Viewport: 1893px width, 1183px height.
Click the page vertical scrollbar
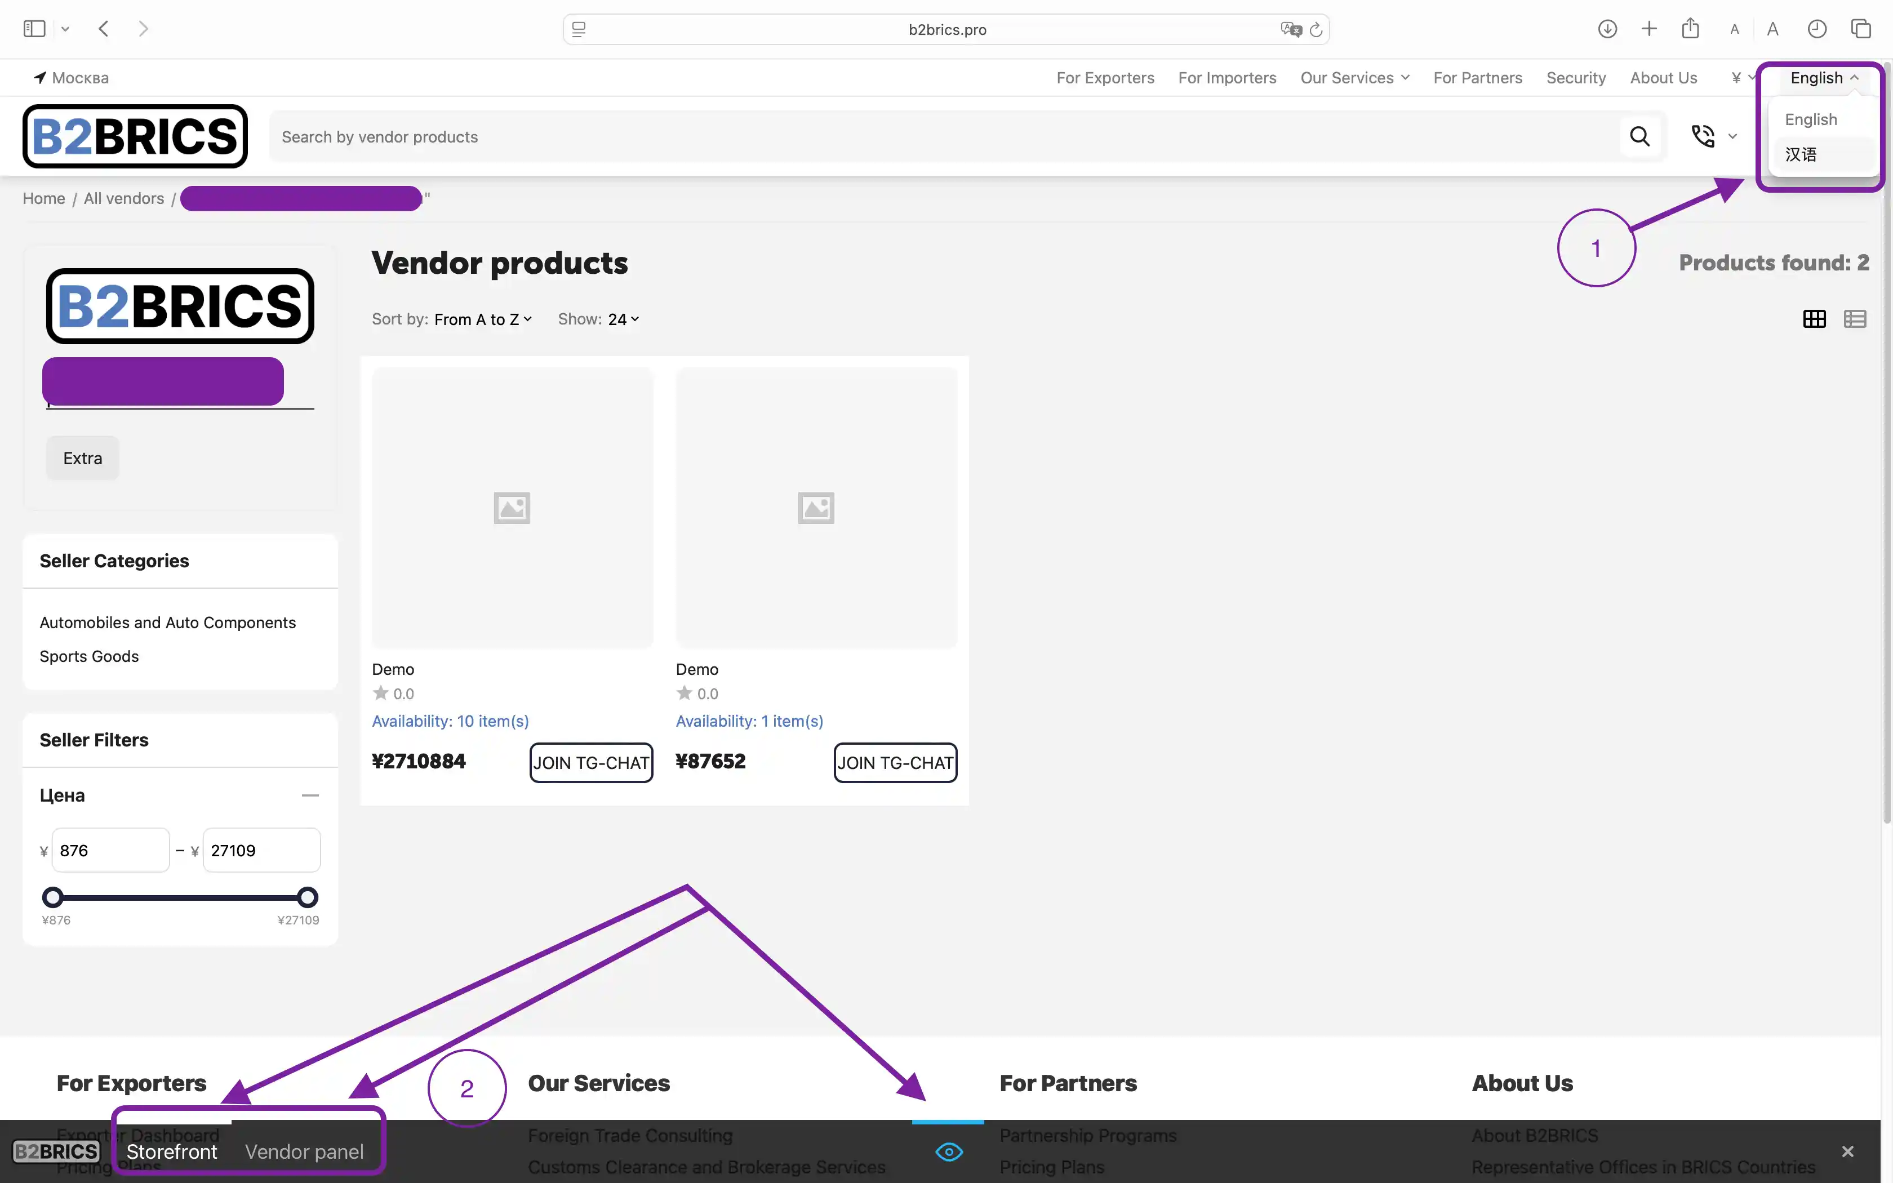click(x=1887, y=442)
